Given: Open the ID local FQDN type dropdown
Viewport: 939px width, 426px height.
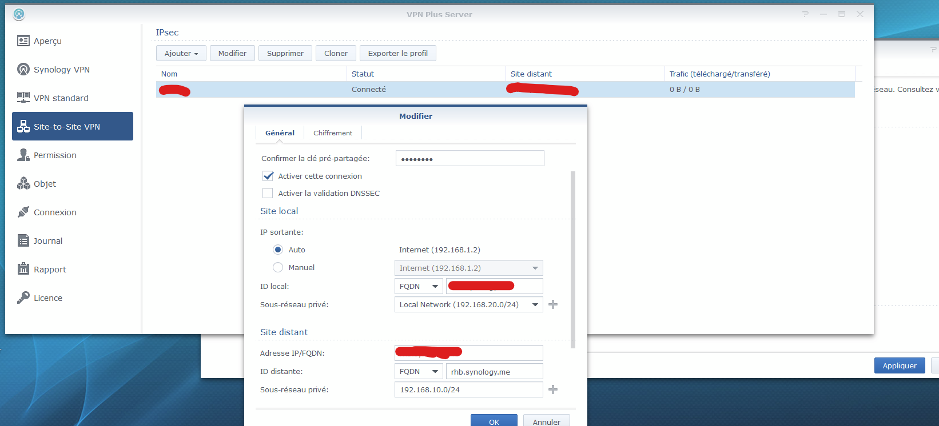Looking at the screenshot, I should coord(419,286).
